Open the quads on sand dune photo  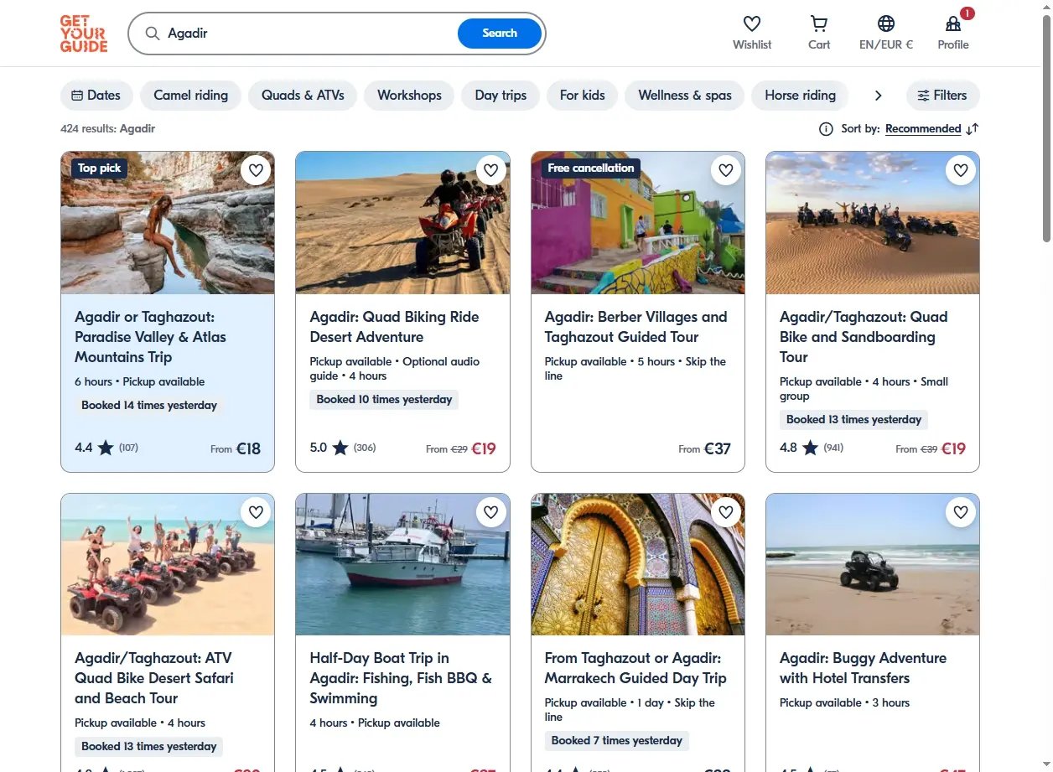coord(873,223)
